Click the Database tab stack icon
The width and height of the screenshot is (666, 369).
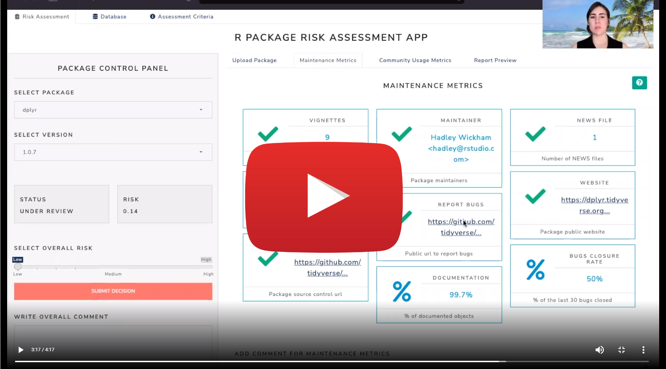pyautogui.click(x=95, y=16)
